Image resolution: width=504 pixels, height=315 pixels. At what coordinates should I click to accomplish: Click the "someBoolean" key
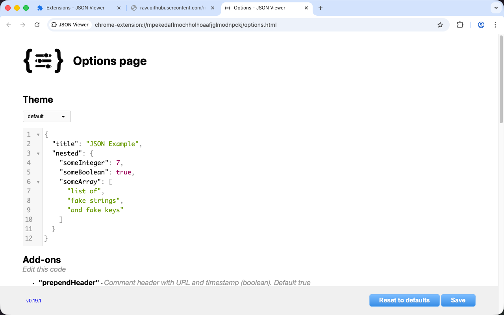(84, 172)
